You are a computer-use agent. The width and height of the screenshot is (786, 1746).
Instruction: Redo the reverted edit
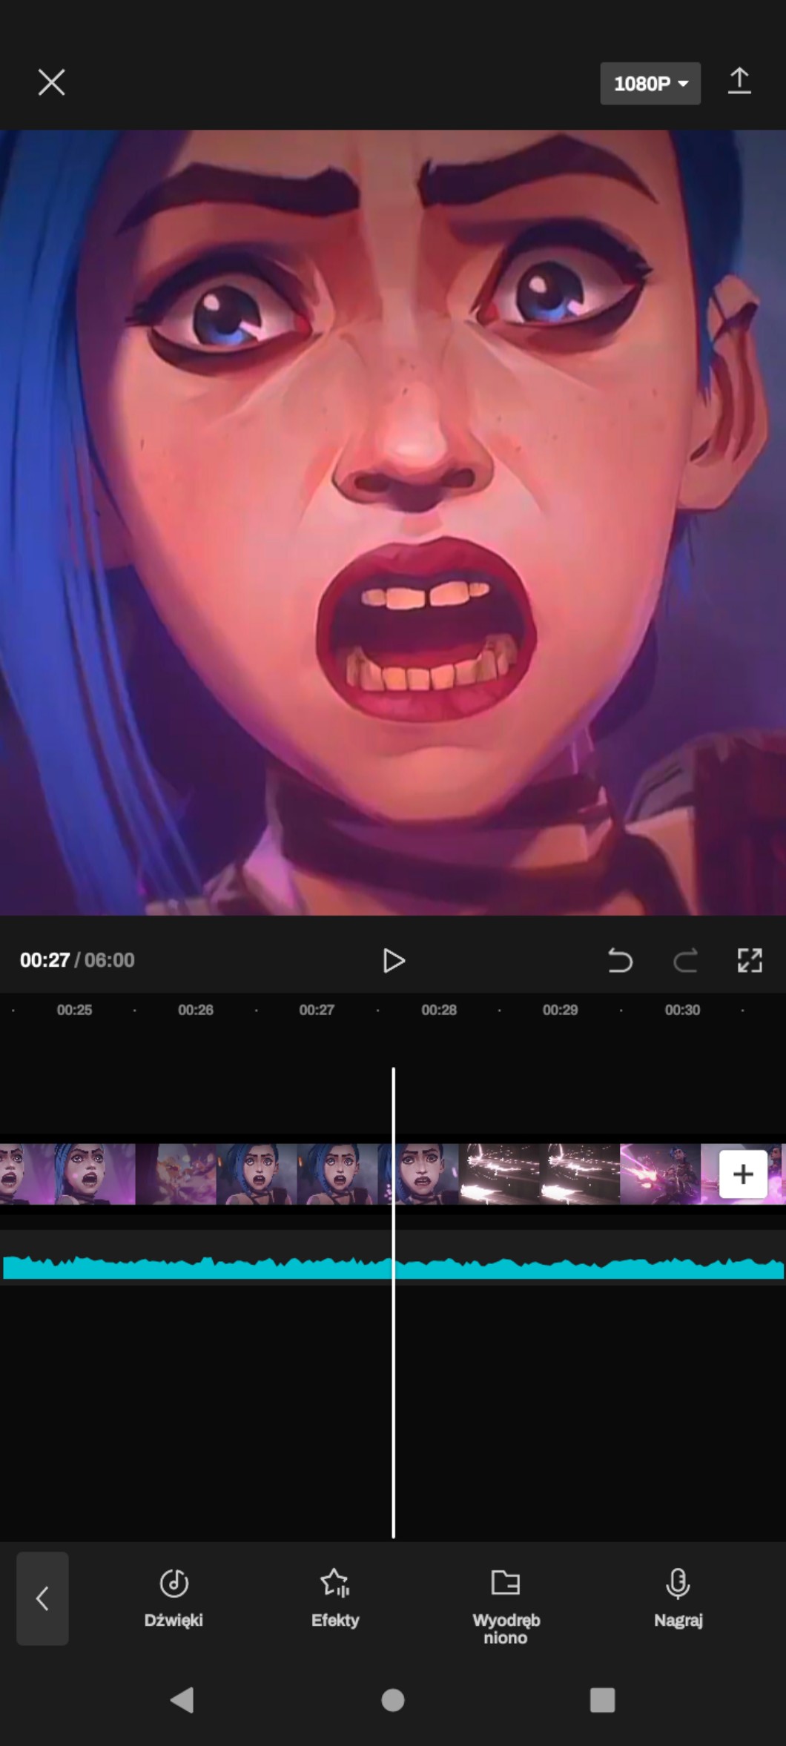(685, 960)
